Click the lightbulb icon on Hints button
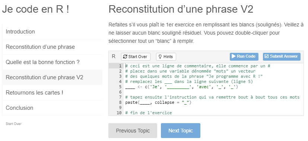The image size is (308, 141). coord(160,57)
